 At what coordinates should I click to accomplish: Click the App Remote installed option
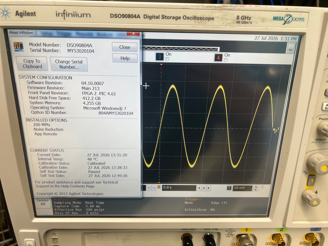tap(46, 134)
